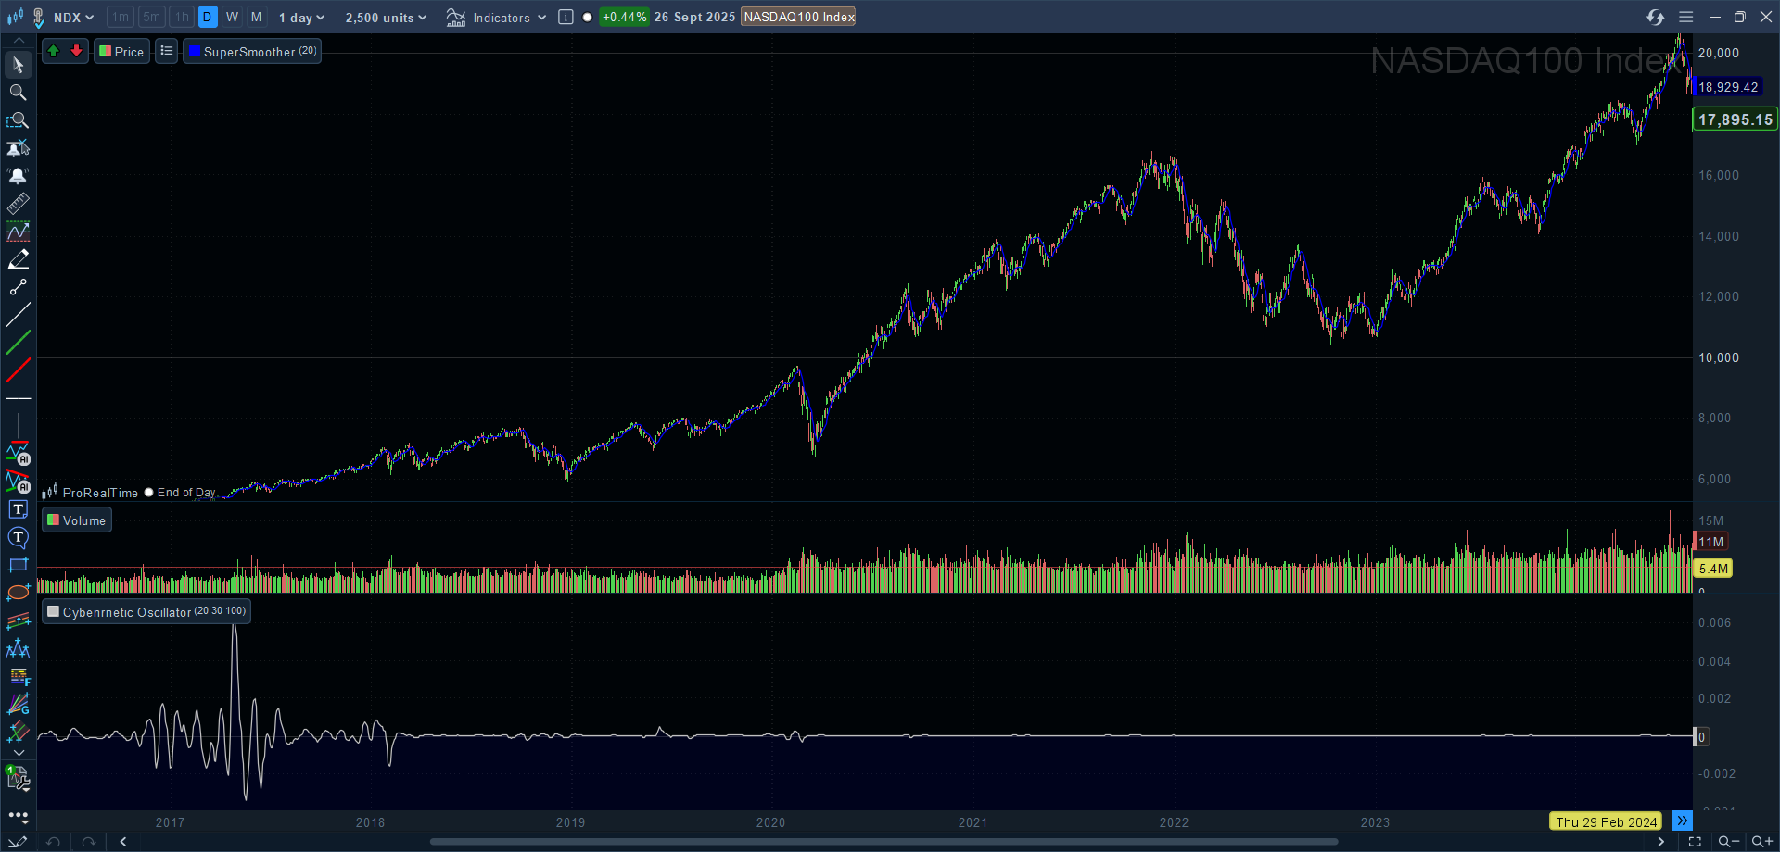1780x852 pixels.
Task: Jump to latest data double-arrow button
Action: 1682,821
